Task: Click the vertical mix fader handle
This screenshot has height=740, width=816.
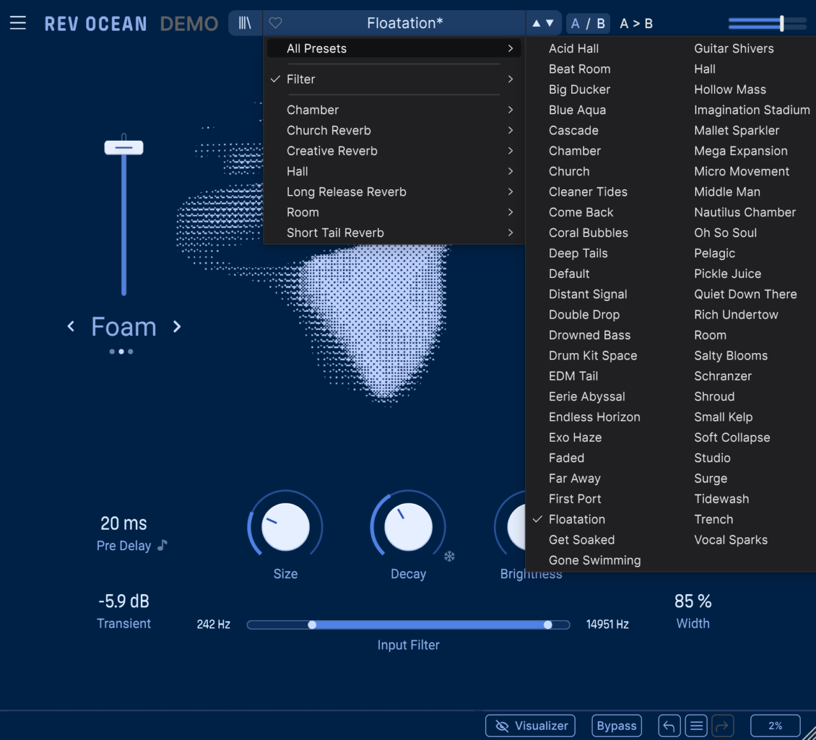Action: [x=124, y=147]
